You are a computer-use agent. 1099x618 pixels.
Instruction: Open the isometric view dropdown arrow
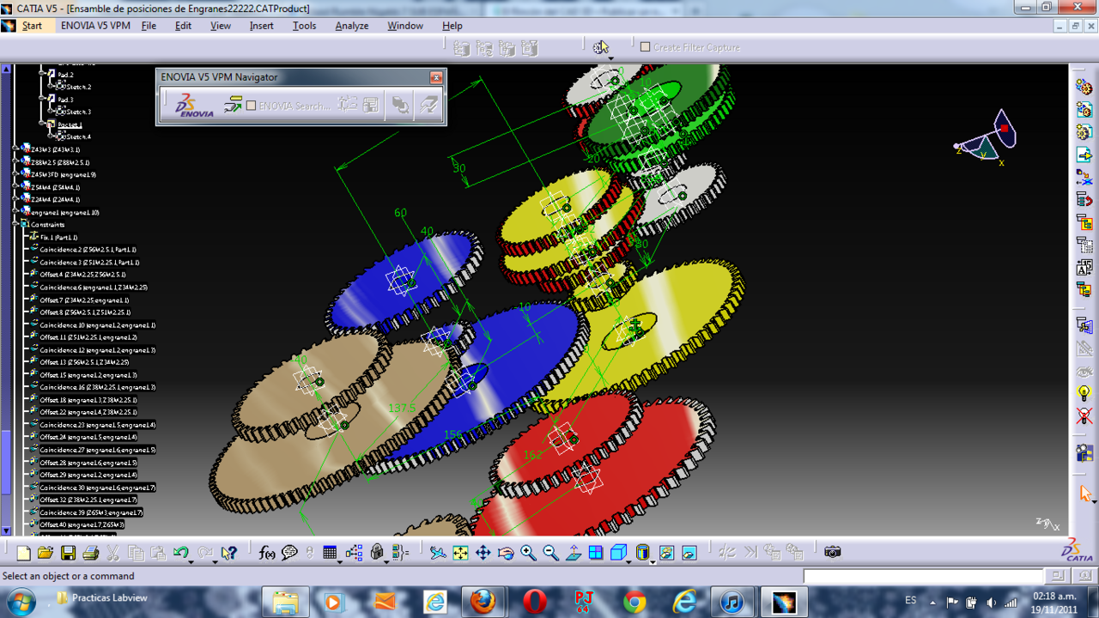628,560
